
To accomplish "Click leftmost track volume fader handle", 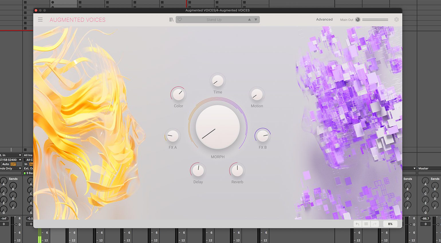I will [16, 225].
